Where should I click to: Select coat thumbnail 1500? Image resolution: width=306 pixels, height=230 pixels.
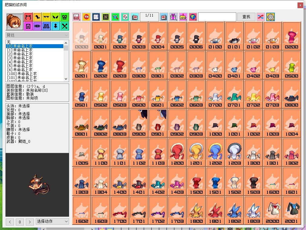click(x=196, y=181)
